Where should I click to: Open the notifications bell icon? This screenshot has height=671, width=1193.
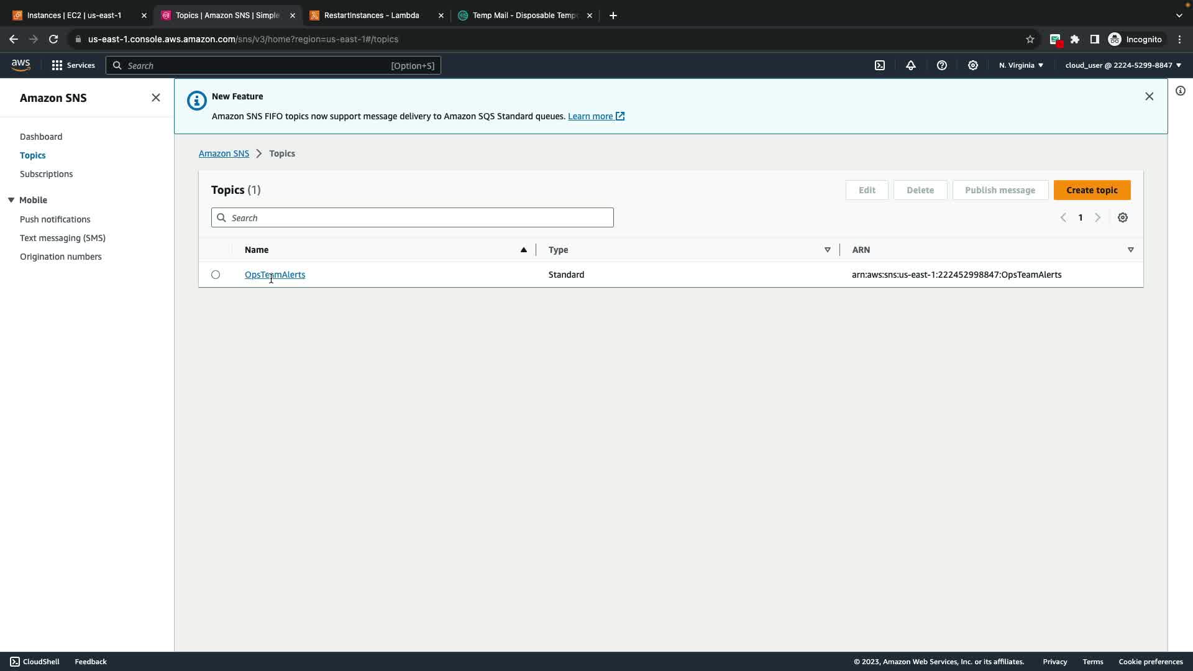(911, 65)
